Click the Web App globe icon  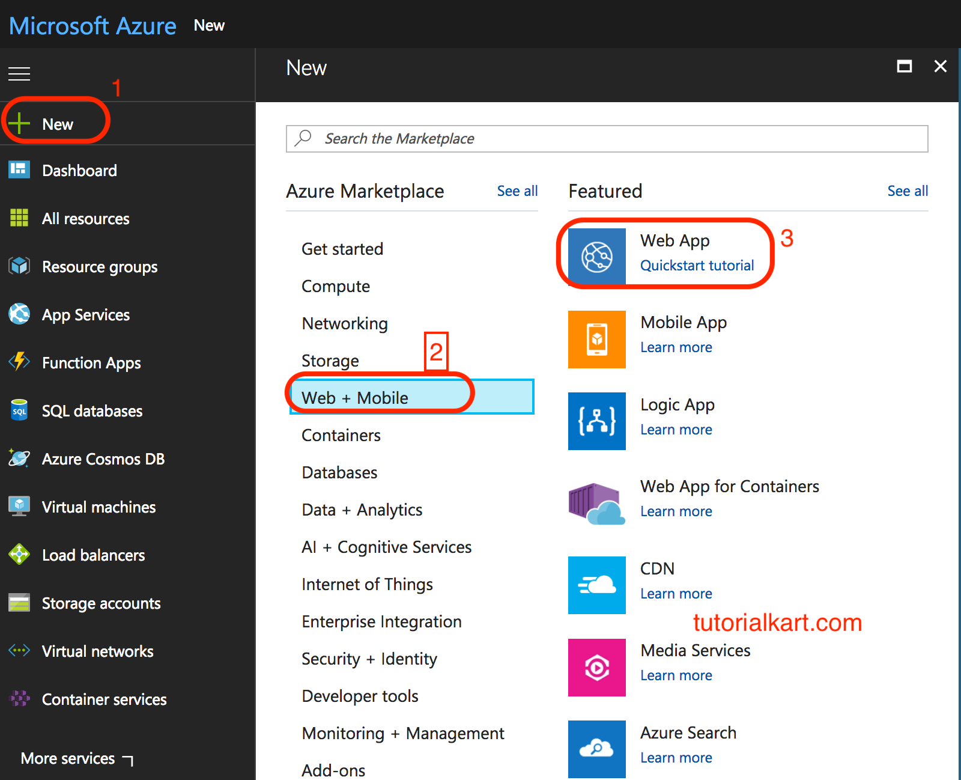596,255
